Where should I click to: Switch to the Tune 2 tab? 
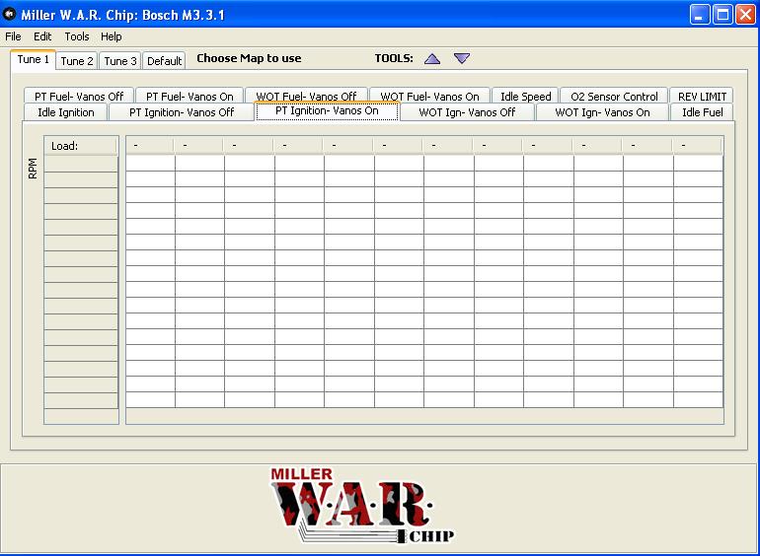(x=77, y=61)
